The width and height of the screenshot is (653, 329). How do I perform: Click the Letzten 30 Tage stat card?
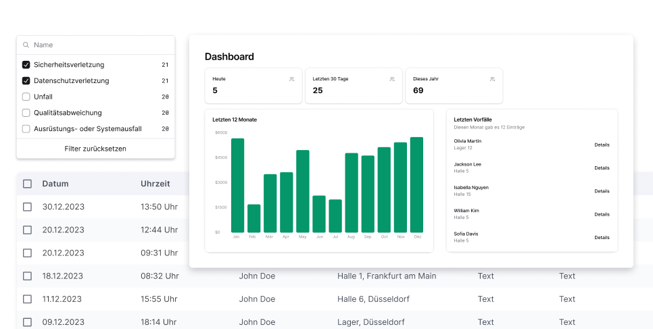[x=354, y=86]
